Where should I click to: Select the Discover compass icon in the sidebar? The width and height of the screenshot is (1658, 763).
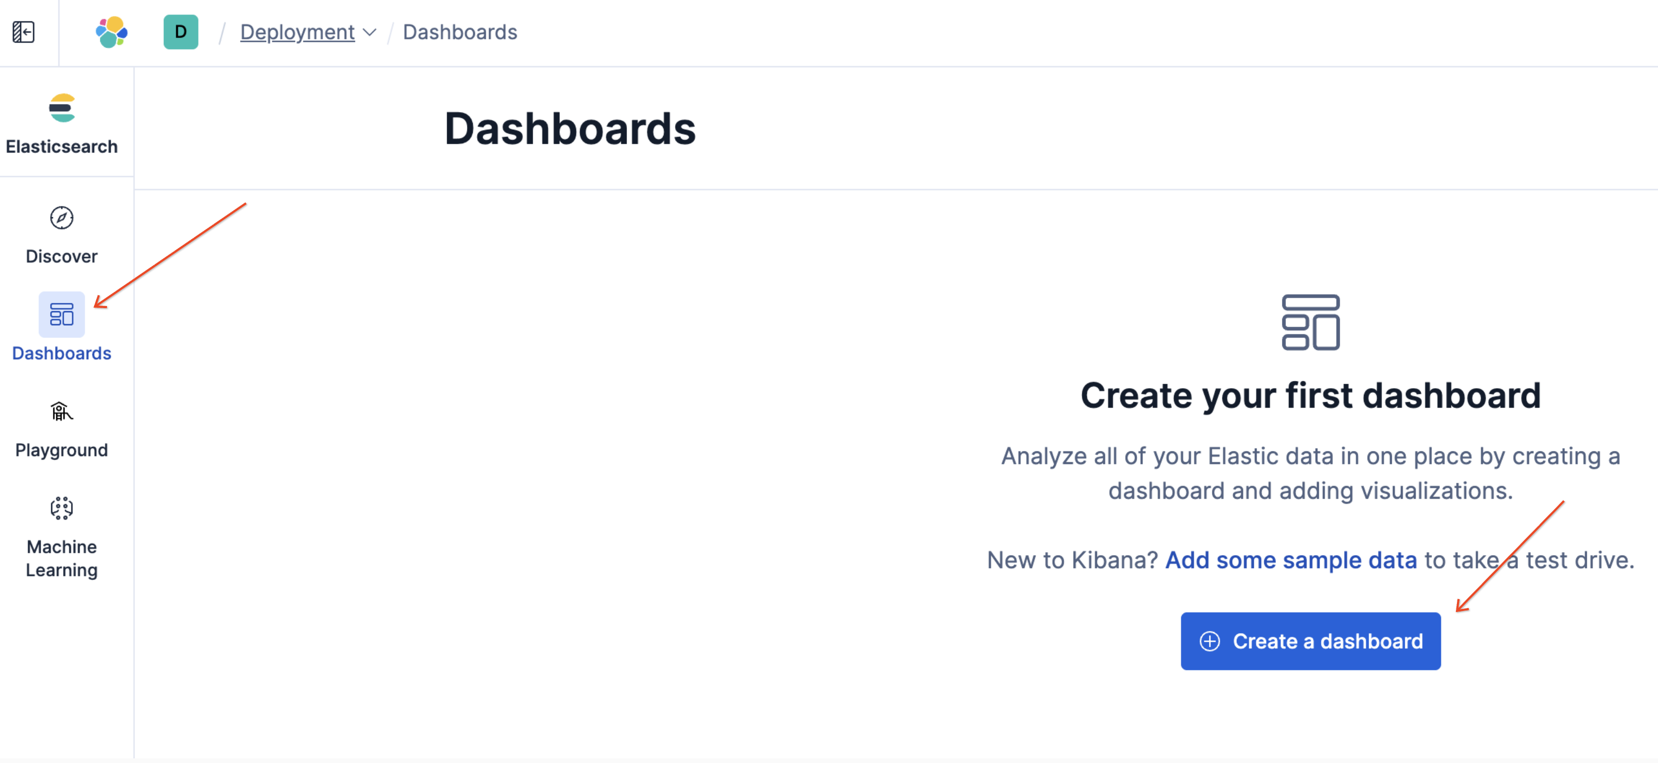(61, 218)
